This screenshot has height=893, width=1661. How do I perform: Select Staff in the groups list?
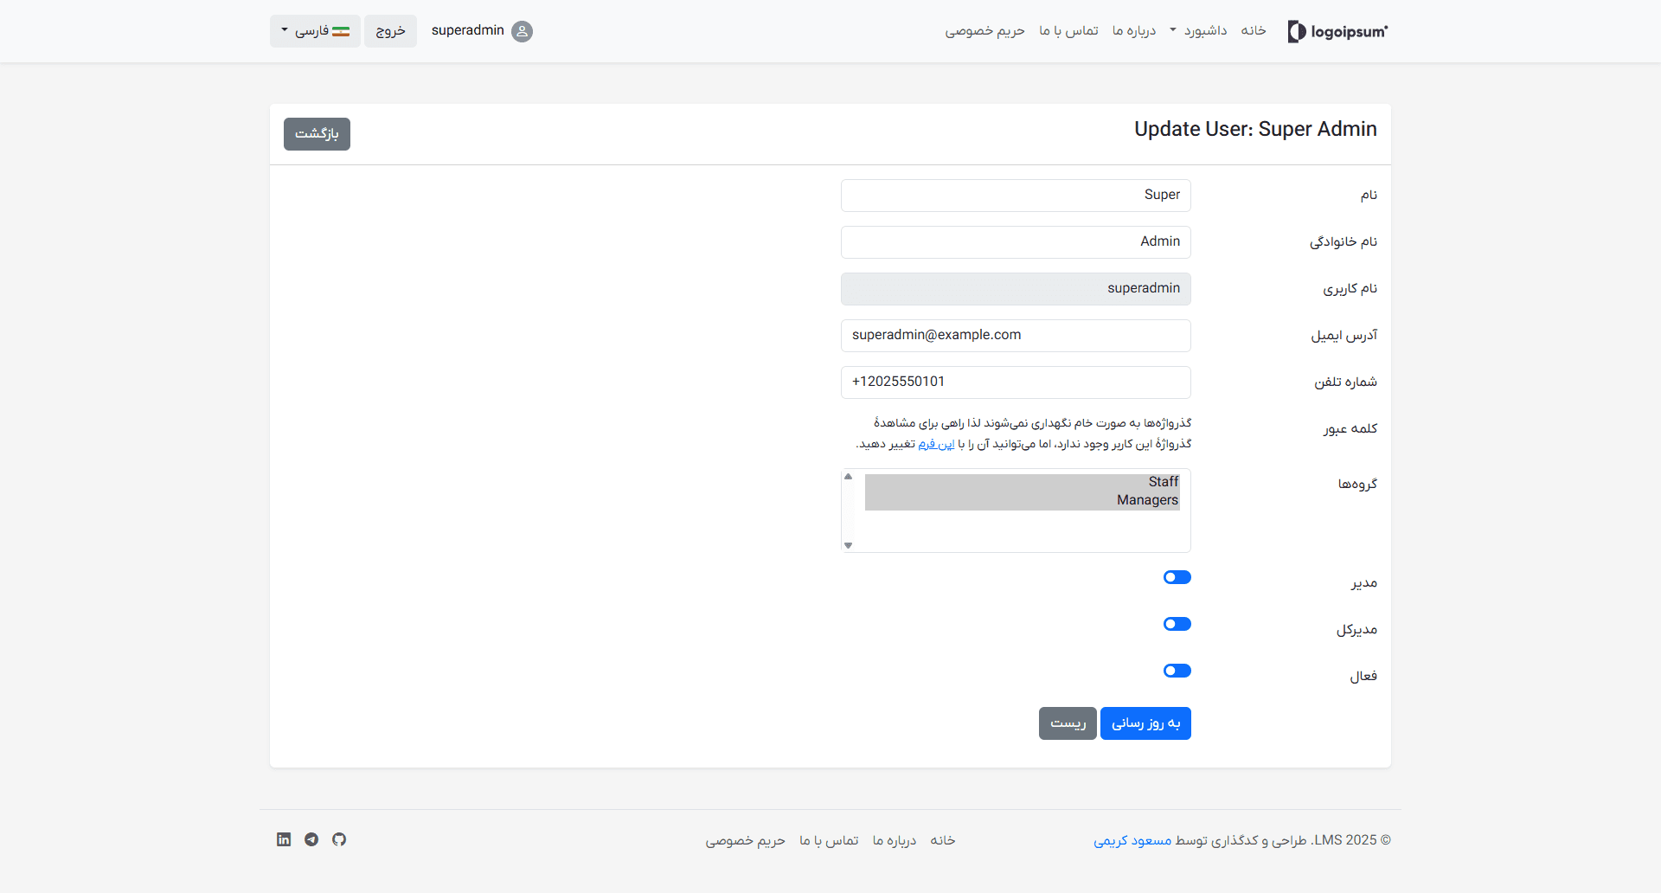point(1023,482)
